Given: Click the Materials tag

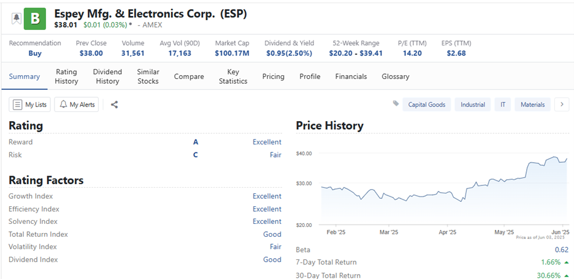Looking at the screenshot, I should (x=533, y=105).
